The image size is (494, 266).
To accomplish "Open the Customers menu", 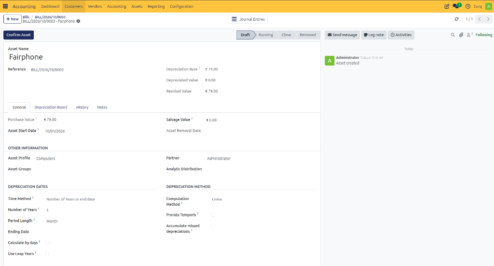I will tap(73, 6).
